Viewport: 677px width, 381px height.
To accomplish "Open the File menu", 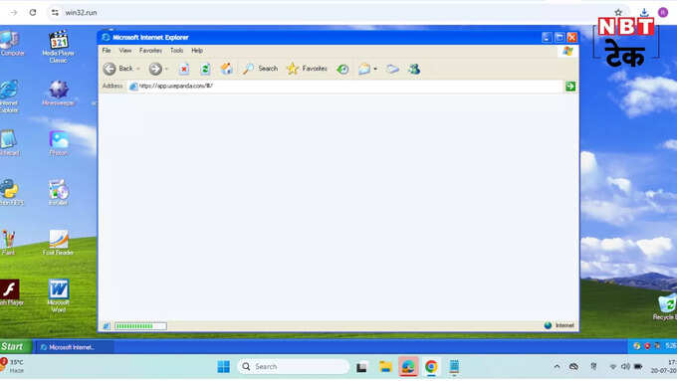I will [107, 51].
